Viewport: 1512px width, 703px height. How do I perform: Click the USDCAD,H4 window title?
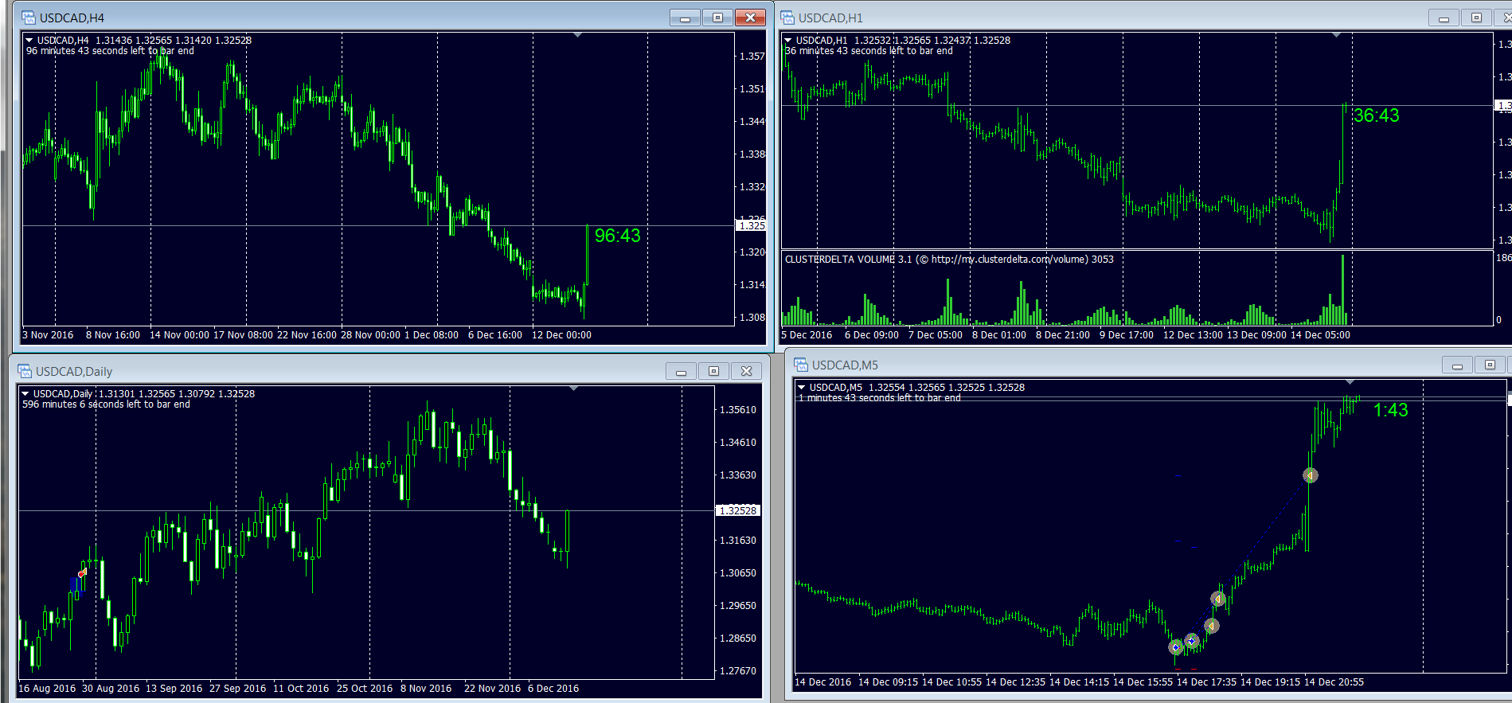coord(72,18)
